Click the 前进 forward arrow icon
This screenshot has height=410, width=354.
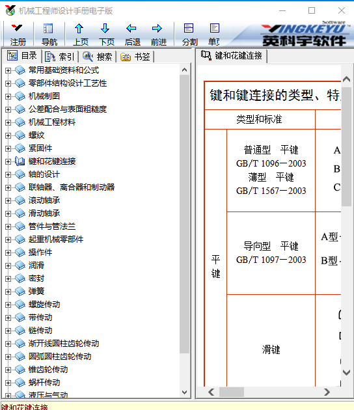[x=158, y=34]
